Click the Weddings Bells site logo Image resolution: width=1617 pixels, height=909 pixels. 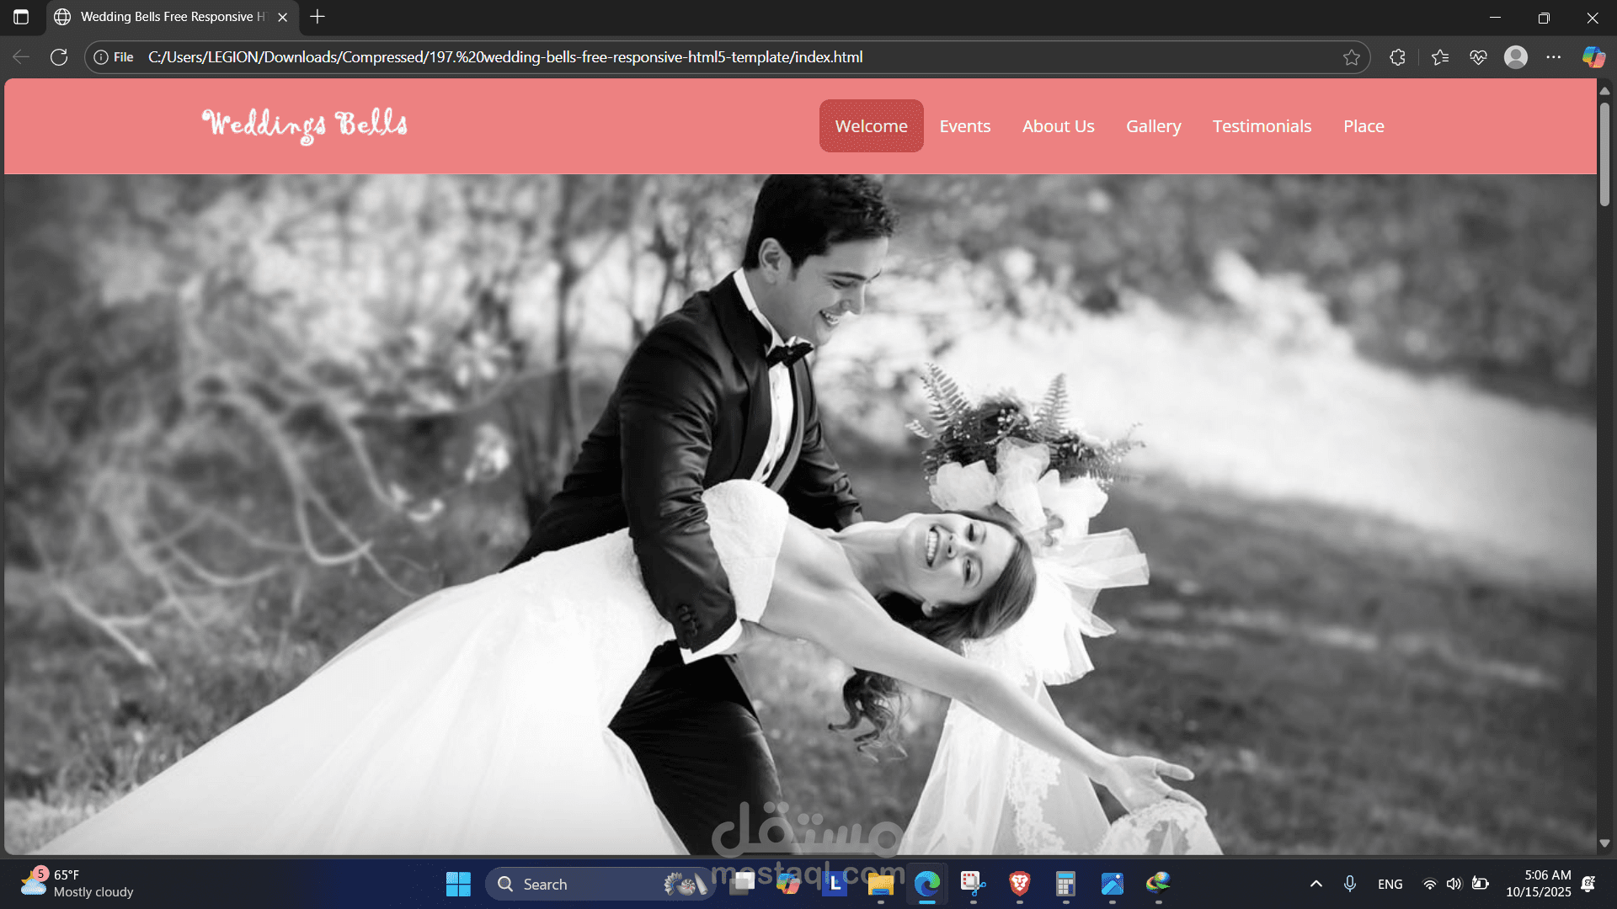point(305,125)
